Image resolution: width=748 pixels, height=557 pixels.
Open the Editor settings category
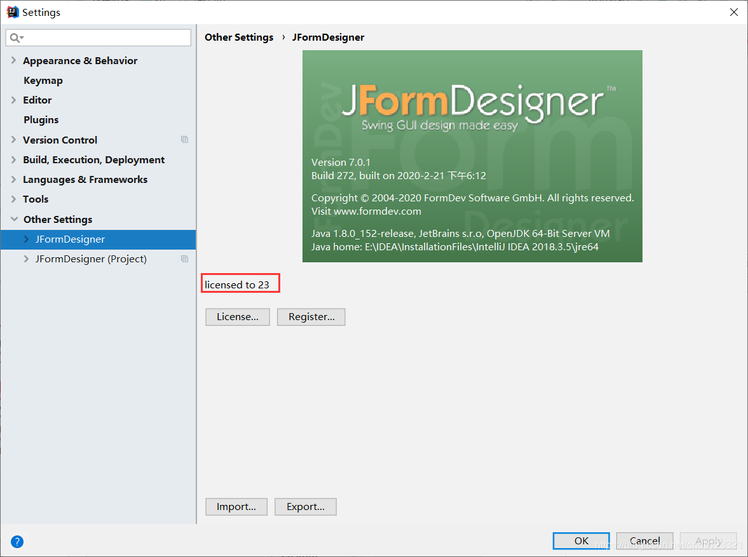(37, 100)
